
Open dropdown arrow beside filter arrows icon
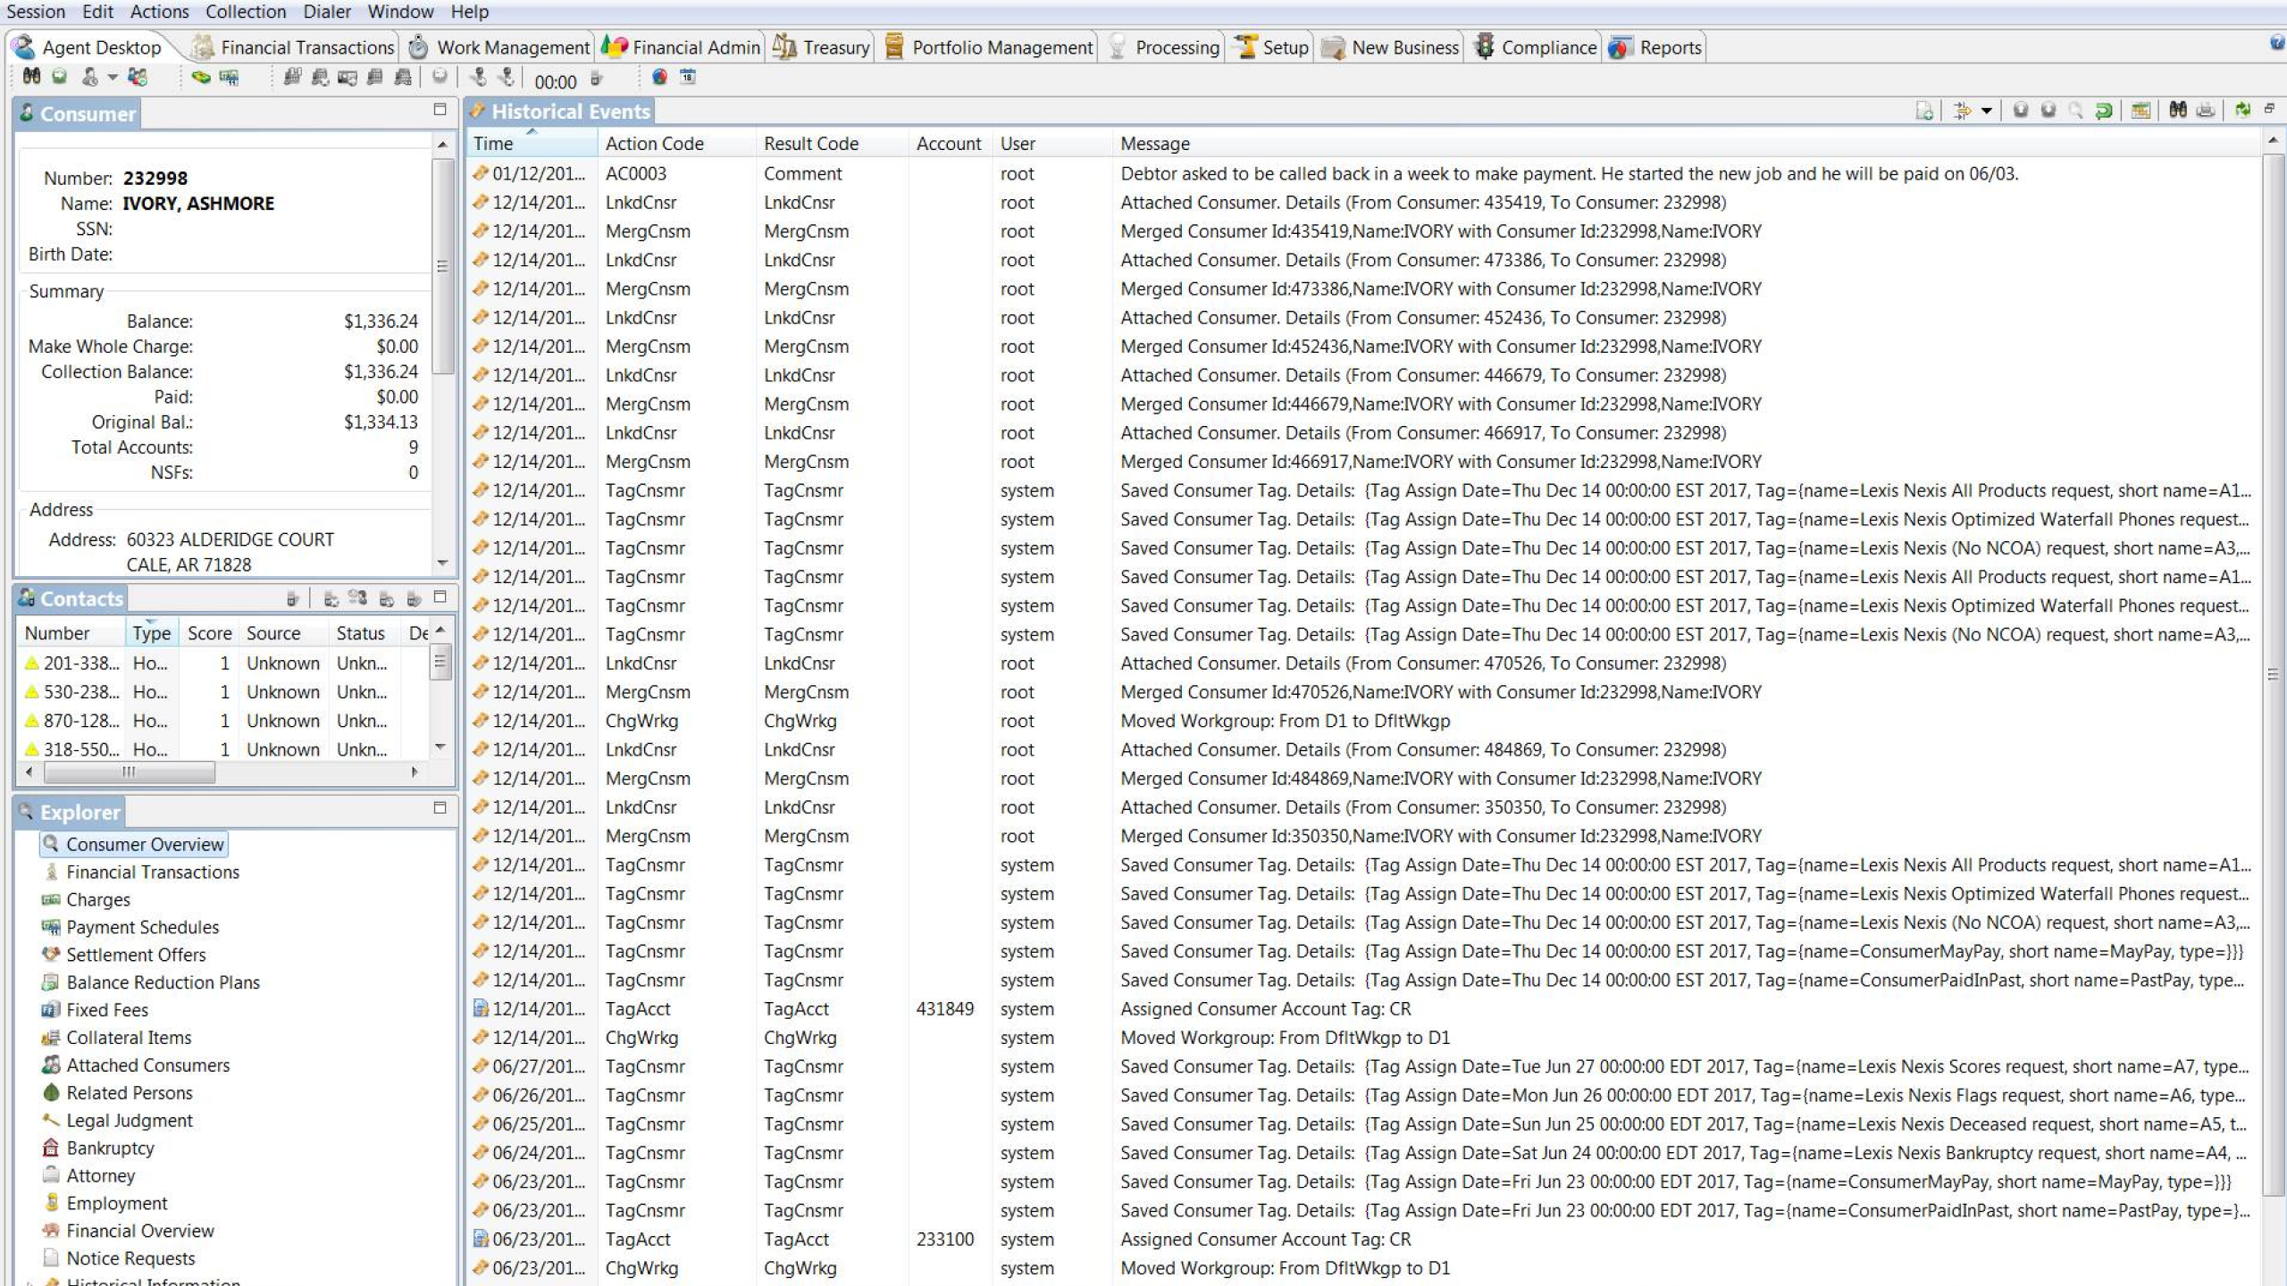pos(1987,112)
